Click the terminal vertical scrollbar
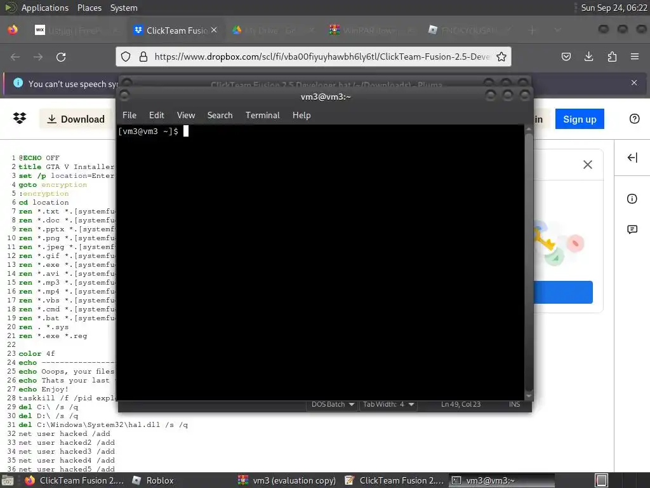Viewport: 650px width, 488px height. tap(529, 262)
